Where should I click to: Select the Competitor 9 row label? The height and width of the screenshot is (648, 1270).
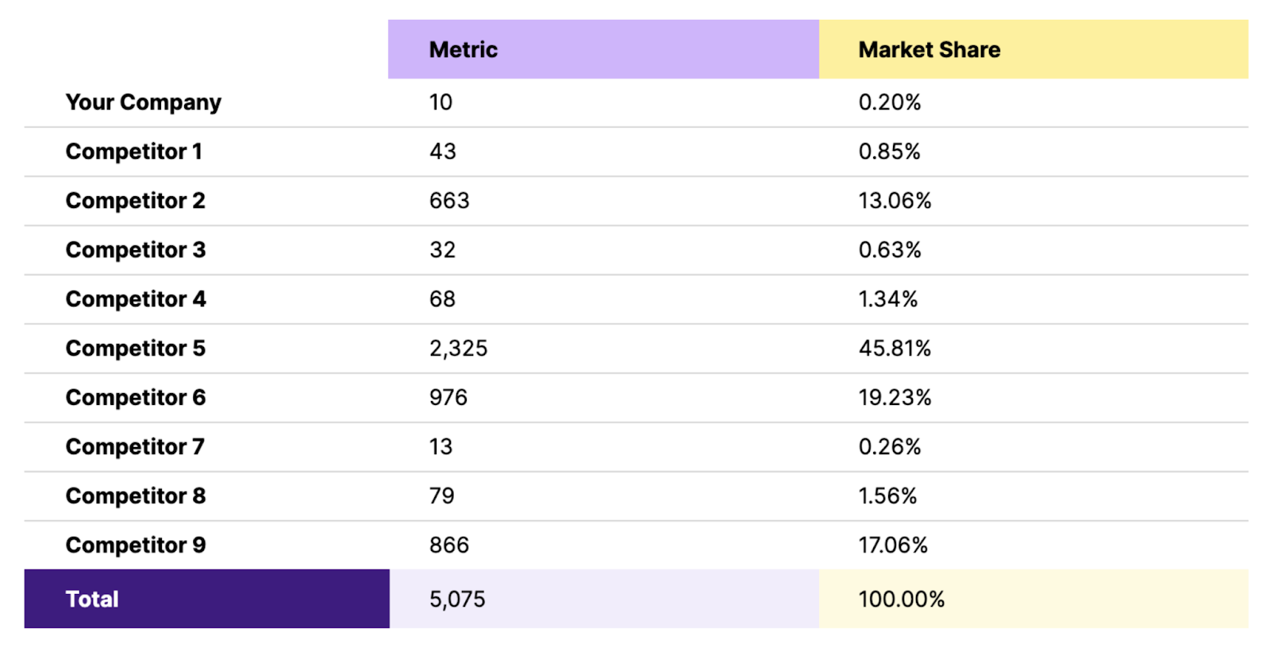point(136,546)
